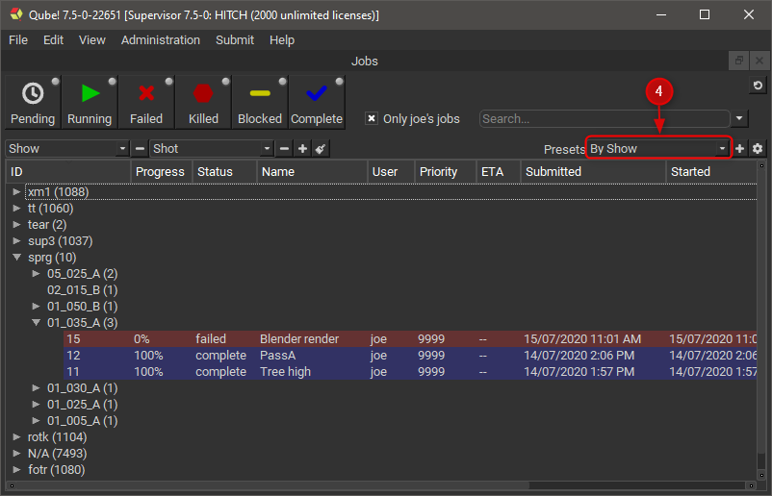Click the job search field
The height and width of the screenshot is (496, 772).
pyautogui.click(x=604, y=119)
